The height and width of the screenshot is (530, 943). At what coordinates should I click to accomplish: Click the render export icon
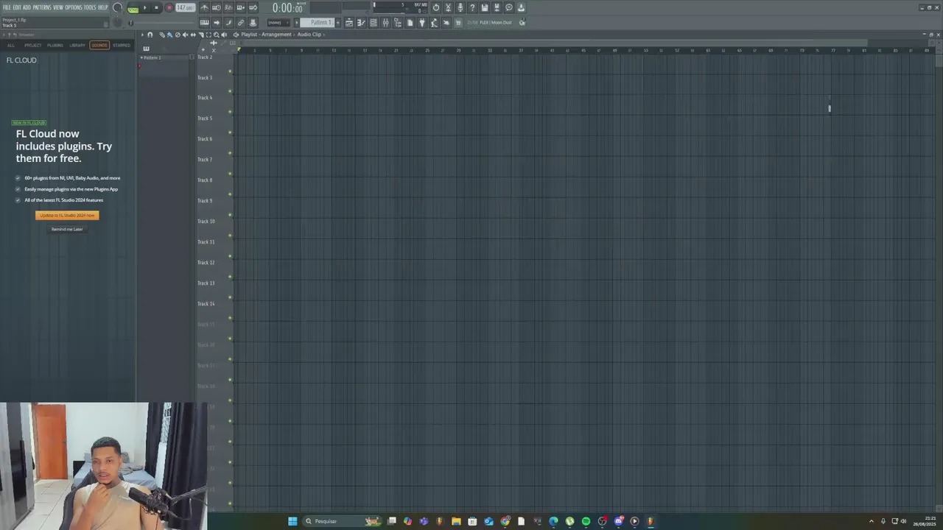497,7
